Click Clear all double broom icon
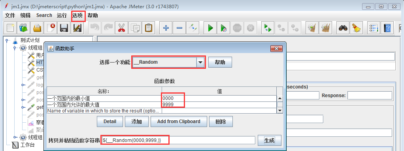This screenshot has height=151, width=404. click(x=325, y=28)
